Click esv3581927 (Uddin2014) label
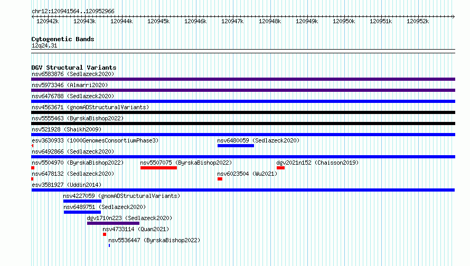This screenshot has width=470, height=266. click(67, 185)
